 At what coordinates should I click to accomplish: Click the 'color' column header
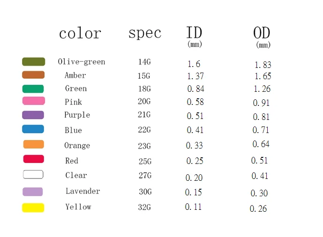80,34
